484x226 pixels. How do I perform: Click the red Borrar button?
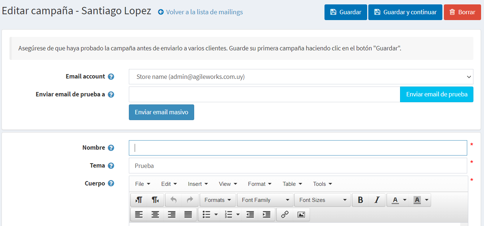point(462,12)
